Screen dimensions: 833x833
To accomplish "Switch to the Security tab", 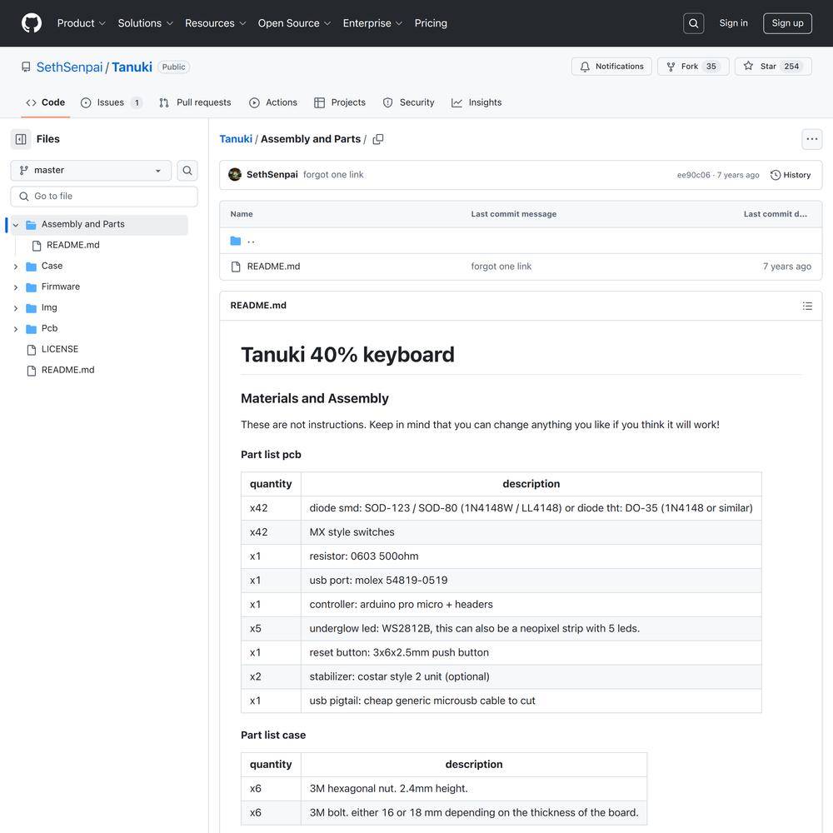I will (x=408, y=102).
